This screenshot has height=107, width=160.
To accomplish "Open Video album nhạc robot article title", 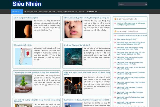I will (86, 73).
